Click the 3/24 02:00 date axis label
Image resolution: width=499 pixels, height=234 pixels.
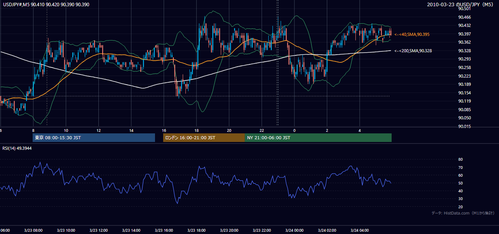click(x=327, y=230)
